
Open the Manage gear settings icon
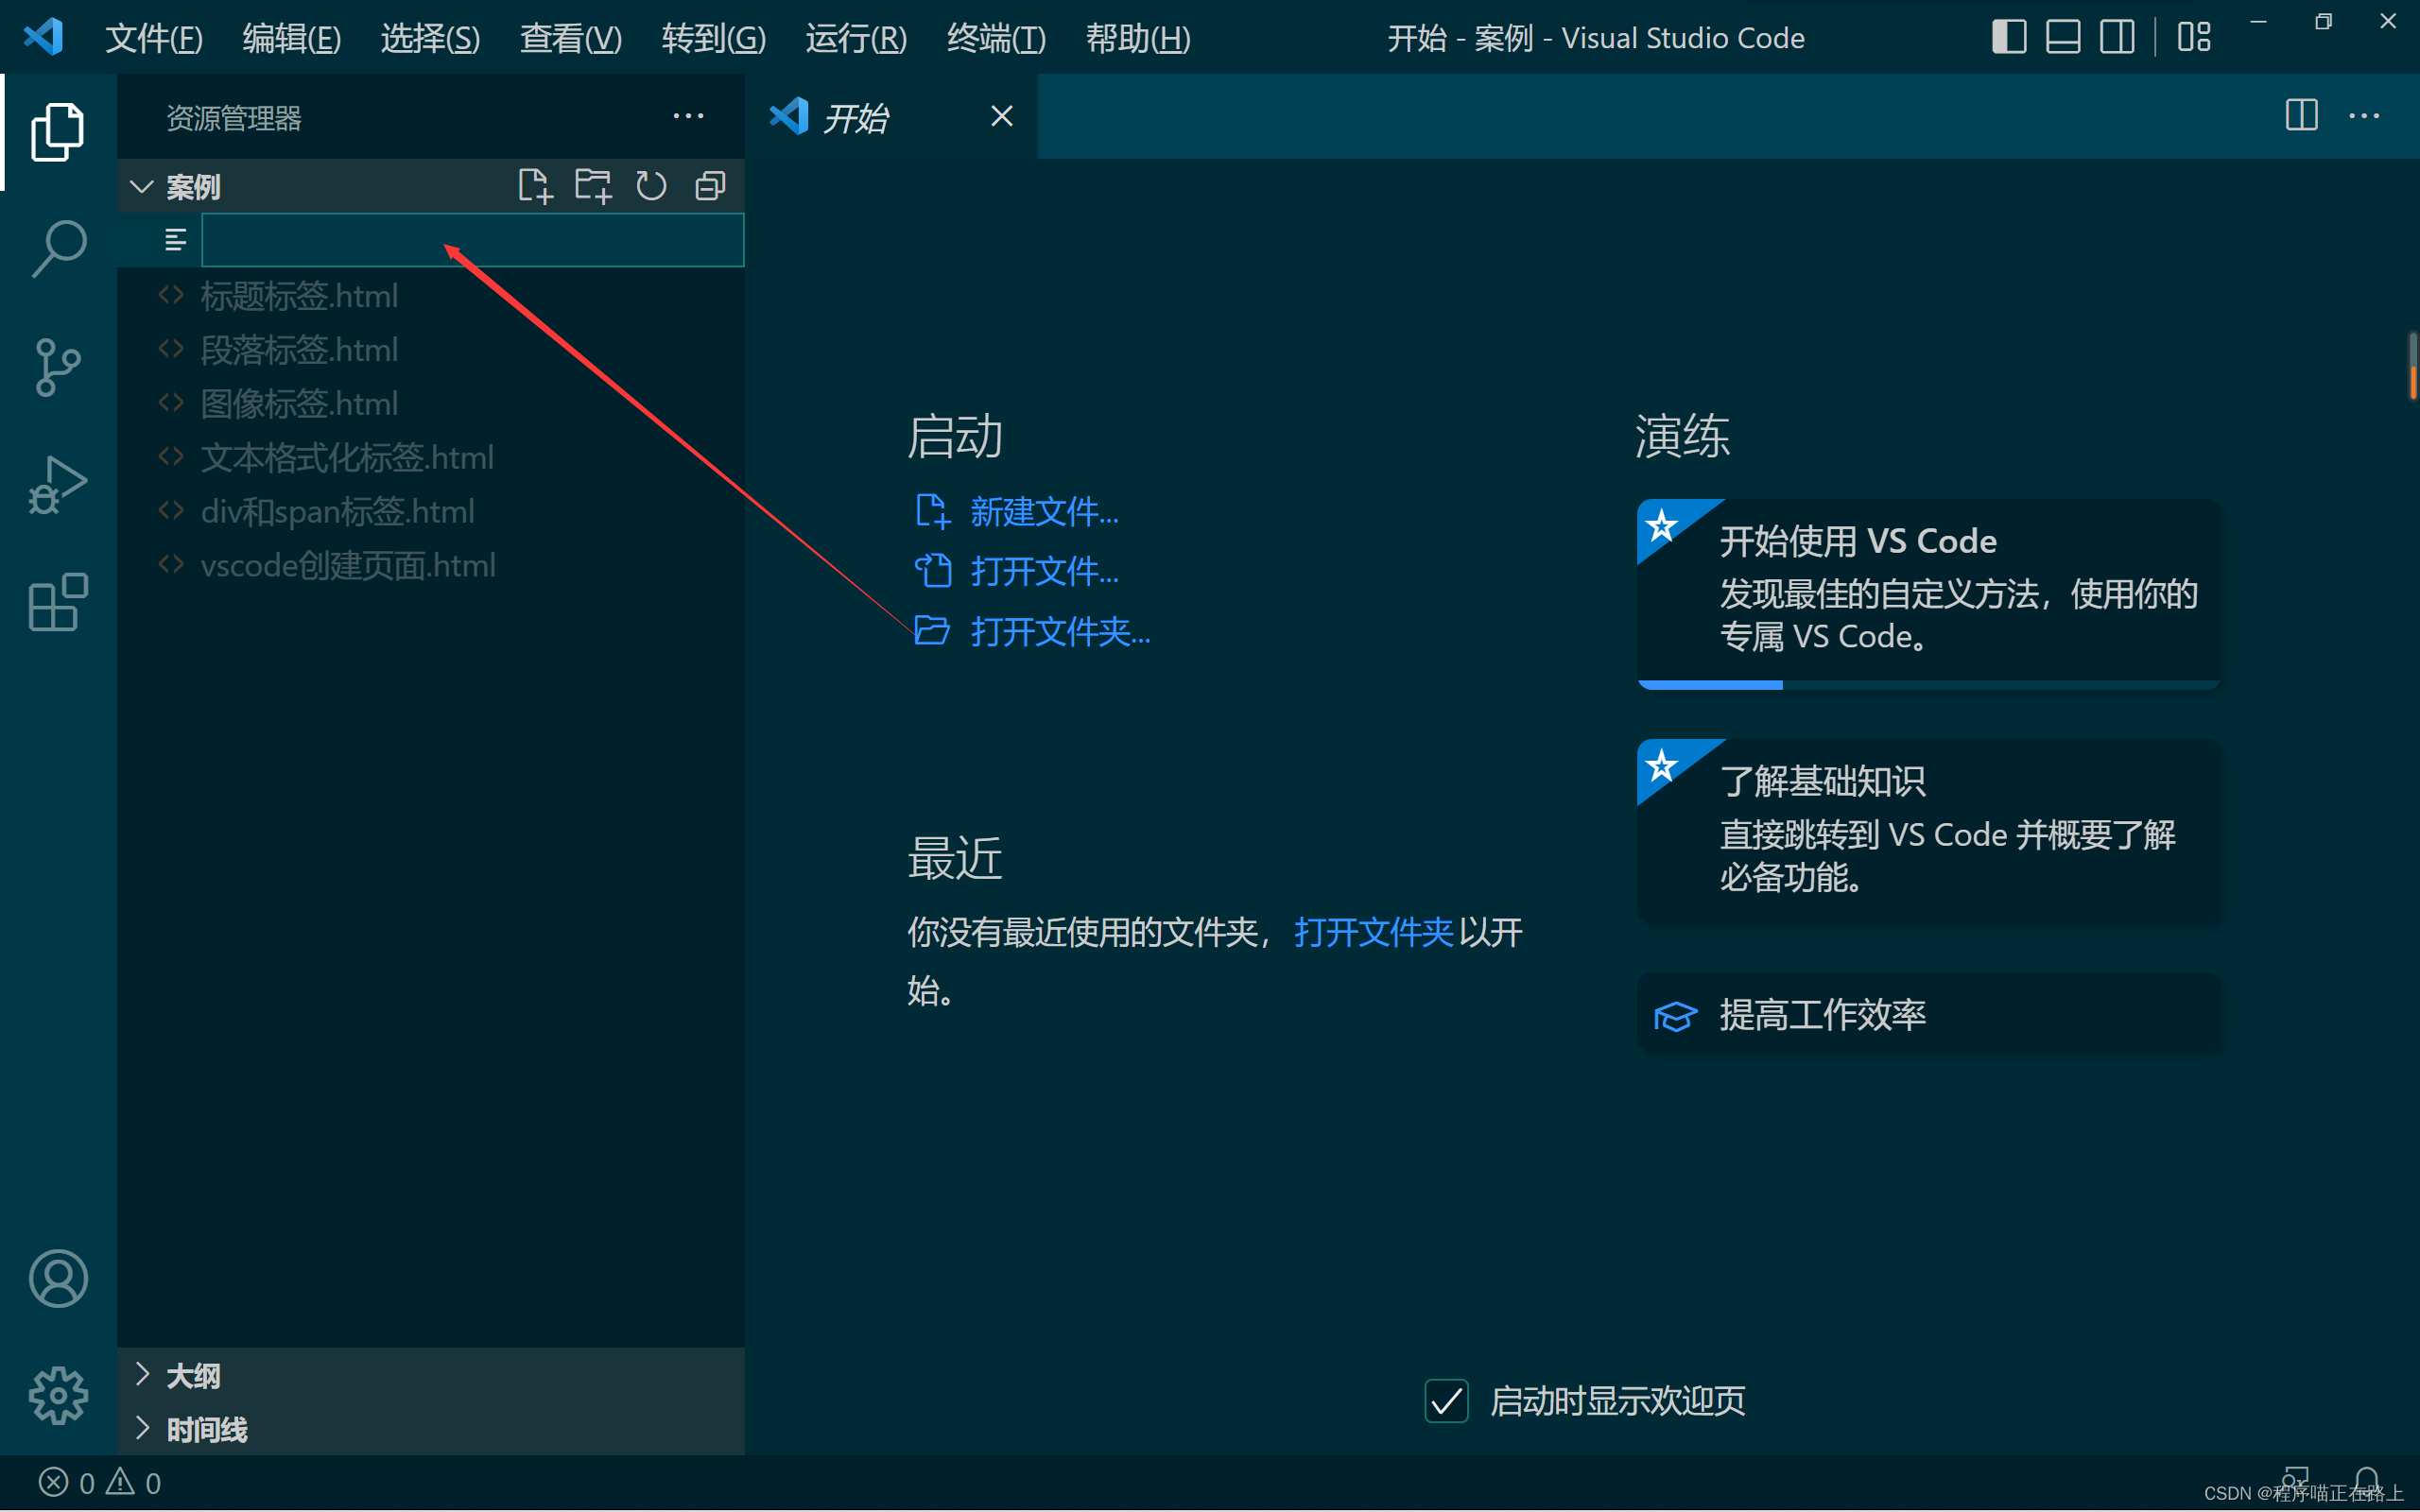coord(58,1395)
